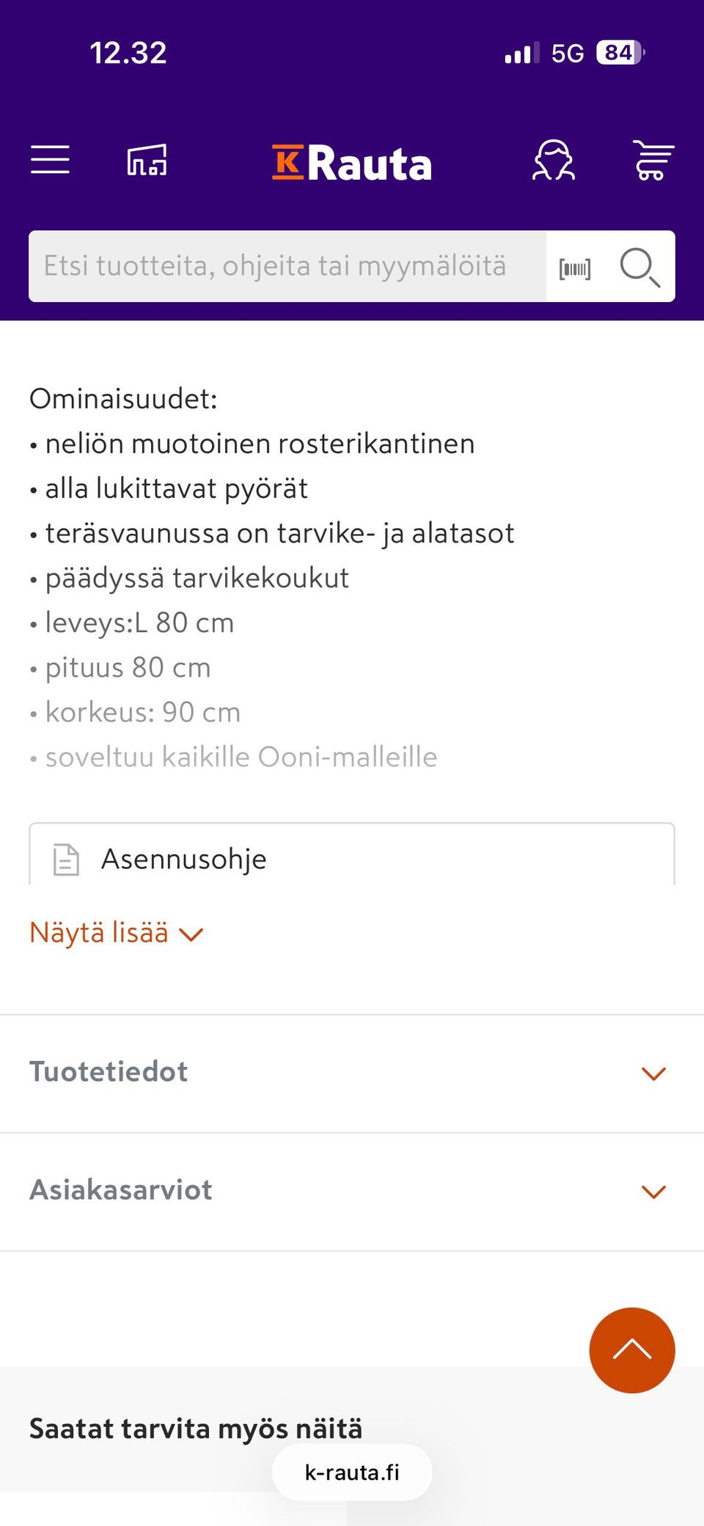Tap the orange scroll-to-top arrow

point(631,1349)
